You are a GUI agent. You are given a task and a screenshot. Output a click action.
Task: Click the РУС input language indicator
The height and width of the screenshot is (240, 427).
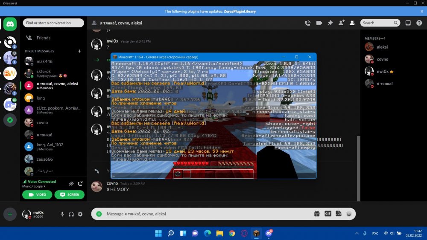point(375,234)
